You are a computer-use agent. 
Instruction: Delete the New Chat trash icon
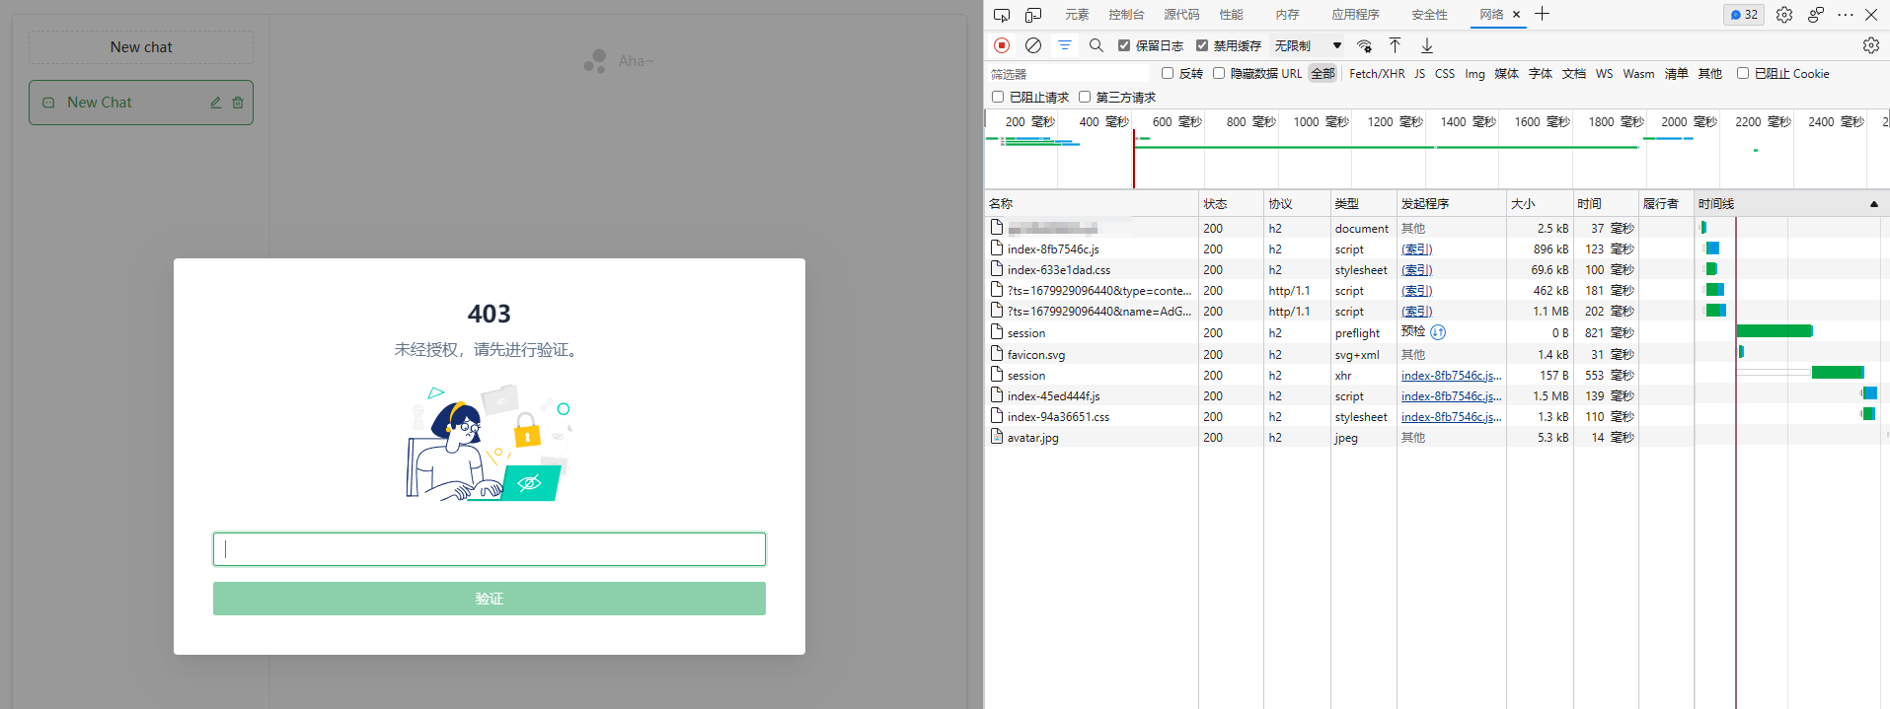[238, 103]
